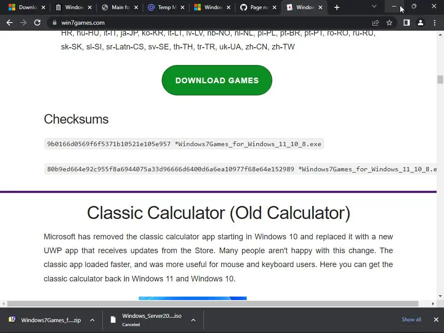
Task: Click the vertical scrollbar thumb
Action: point(440,80)
